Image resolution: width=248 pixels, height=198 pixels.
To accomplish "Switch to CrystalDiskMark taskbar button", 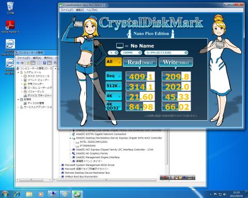I will (77, 194).
